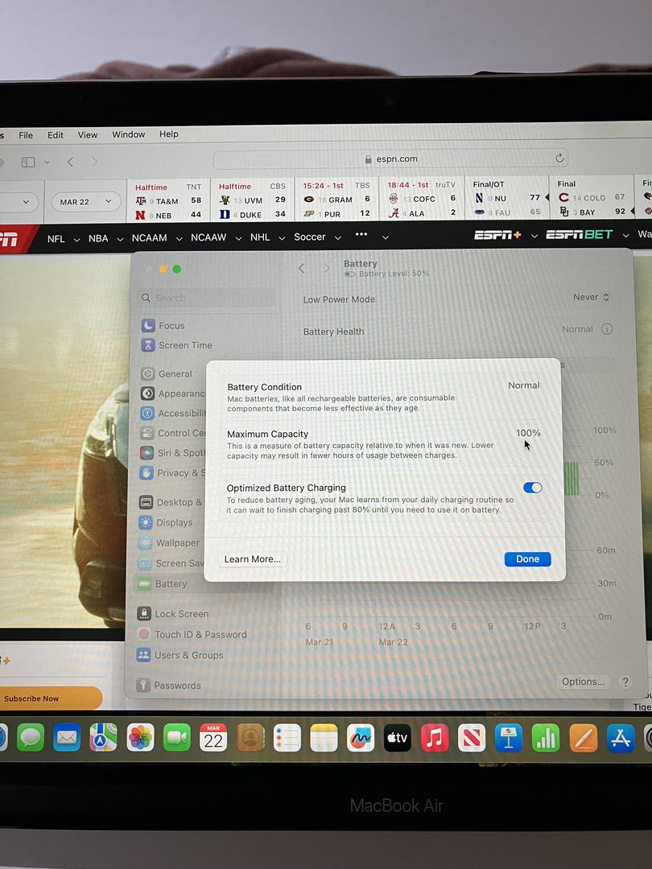Launch Mail from the Dock

click(67, 738)
